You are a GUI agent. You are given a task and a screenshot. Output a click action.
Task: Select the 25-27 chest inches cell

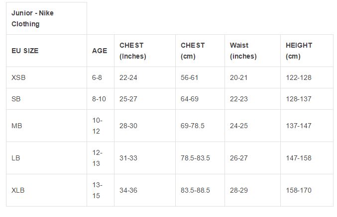(x=145, y=99)
